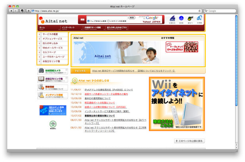Expand the arrow beside オプションサービス
Image resolution: width=245 pixels, height=162 pixels.
coord(39,39)
